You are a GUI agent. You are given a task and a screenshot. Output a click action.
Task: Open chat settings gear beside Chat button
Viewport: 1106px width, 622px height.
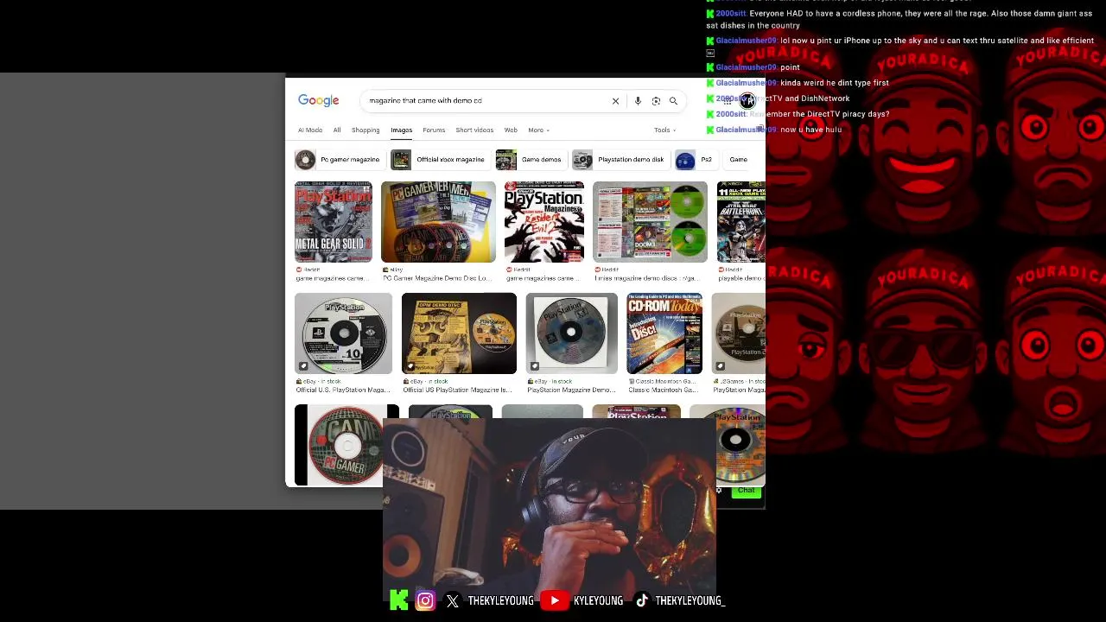720,490
